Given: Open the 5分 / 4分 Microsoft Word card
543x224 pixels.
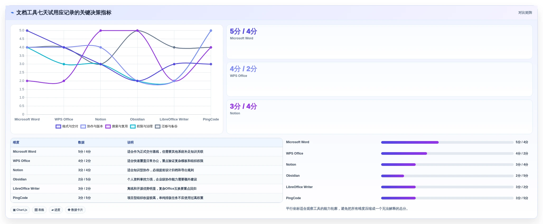Looking at the screenshot, I should click(380, 42).
